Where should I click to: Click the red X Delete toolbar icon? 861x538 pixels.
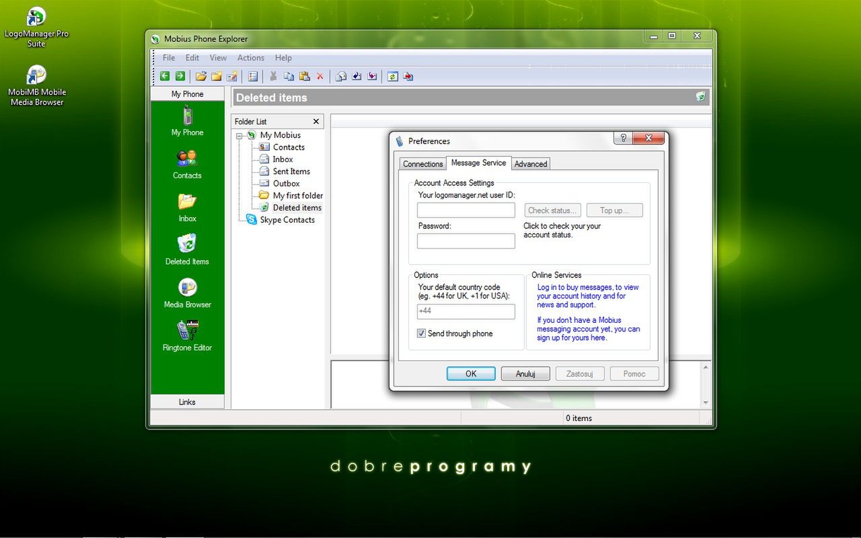coord(320,76)
